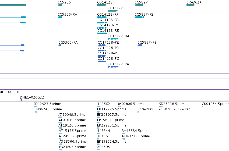Select the bs02h06.5prime EST arrow
This screenshot has height=151, width=229.
119,107
